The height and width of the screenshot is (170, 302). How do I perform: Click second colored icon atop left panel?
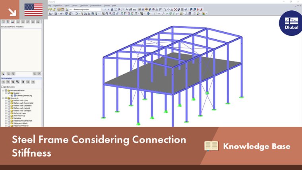(x=8, y=22)
